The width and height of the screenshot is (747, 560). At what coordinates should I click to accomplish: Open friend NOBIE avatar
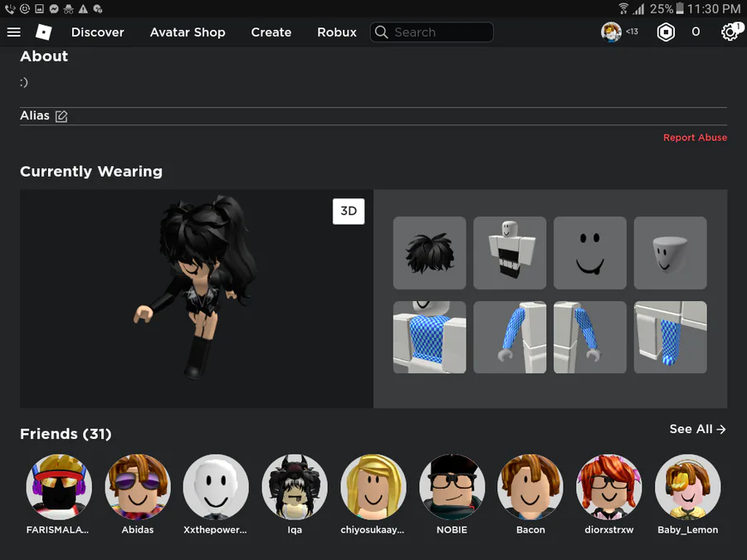click(x=452, y=487)
